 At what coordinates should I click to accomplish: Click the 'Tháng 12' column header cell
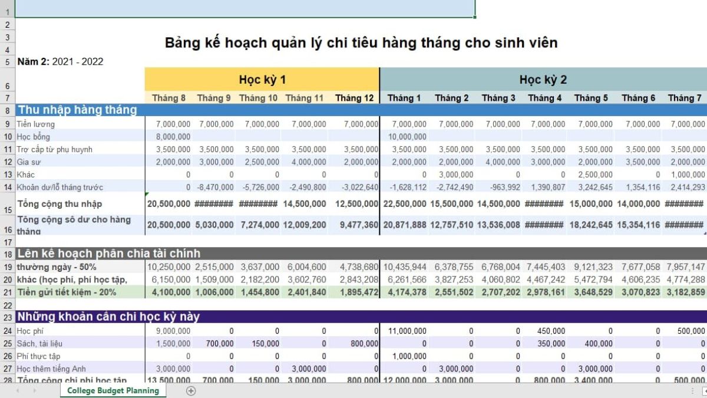tap(354, 98)
